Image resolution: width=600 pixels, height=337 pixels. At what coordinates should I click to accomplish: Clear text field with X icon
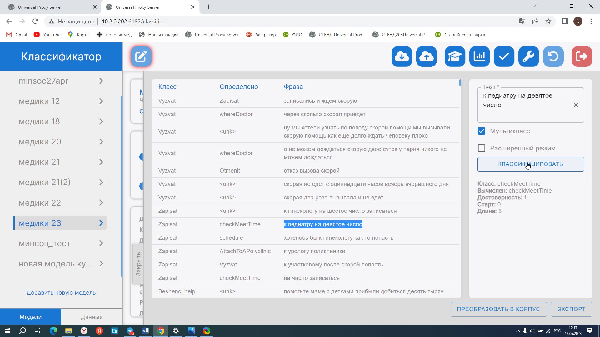click(576, 105)
